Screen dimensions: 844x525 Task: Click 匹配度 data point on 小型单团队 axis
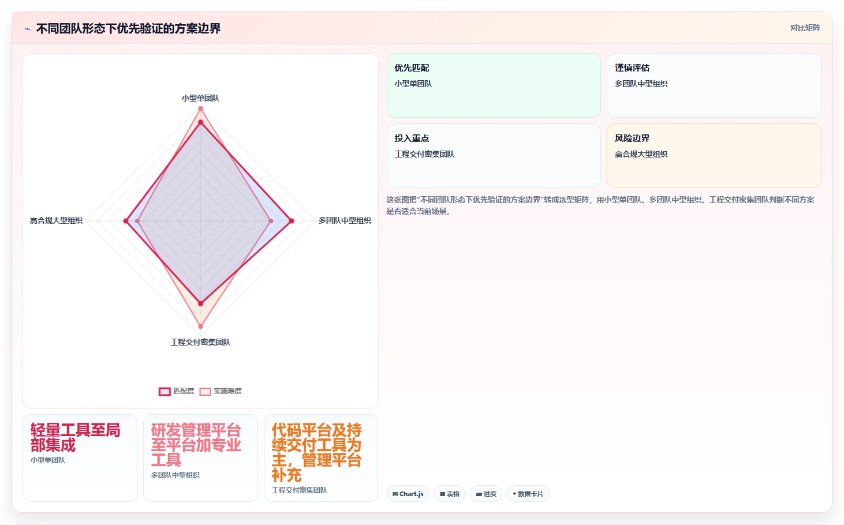(200, 122)
